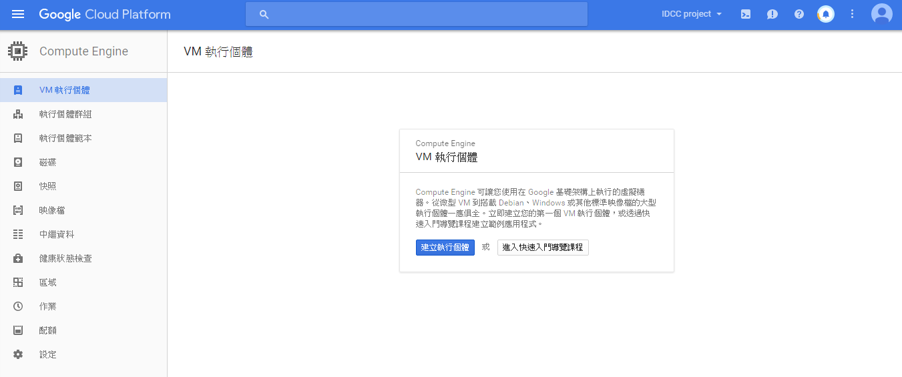Viewport: 902px width, 377px height.
Task: Click the 設定 gear icon
Action: [x=18, y=354]
